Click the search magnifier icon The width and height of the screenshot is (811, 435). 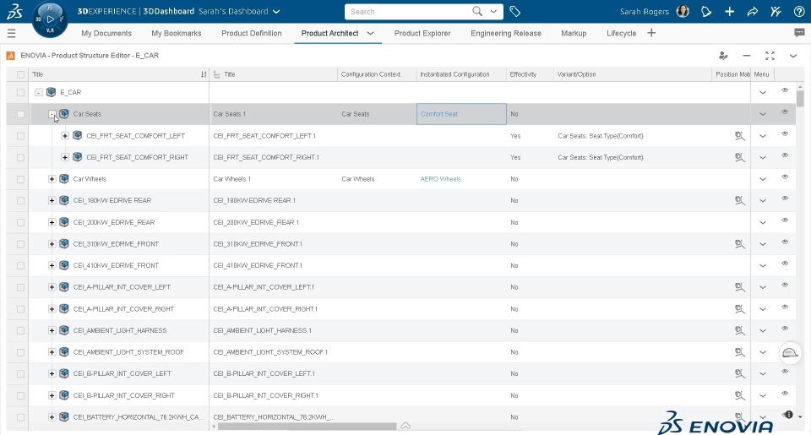tap(477, 11)
